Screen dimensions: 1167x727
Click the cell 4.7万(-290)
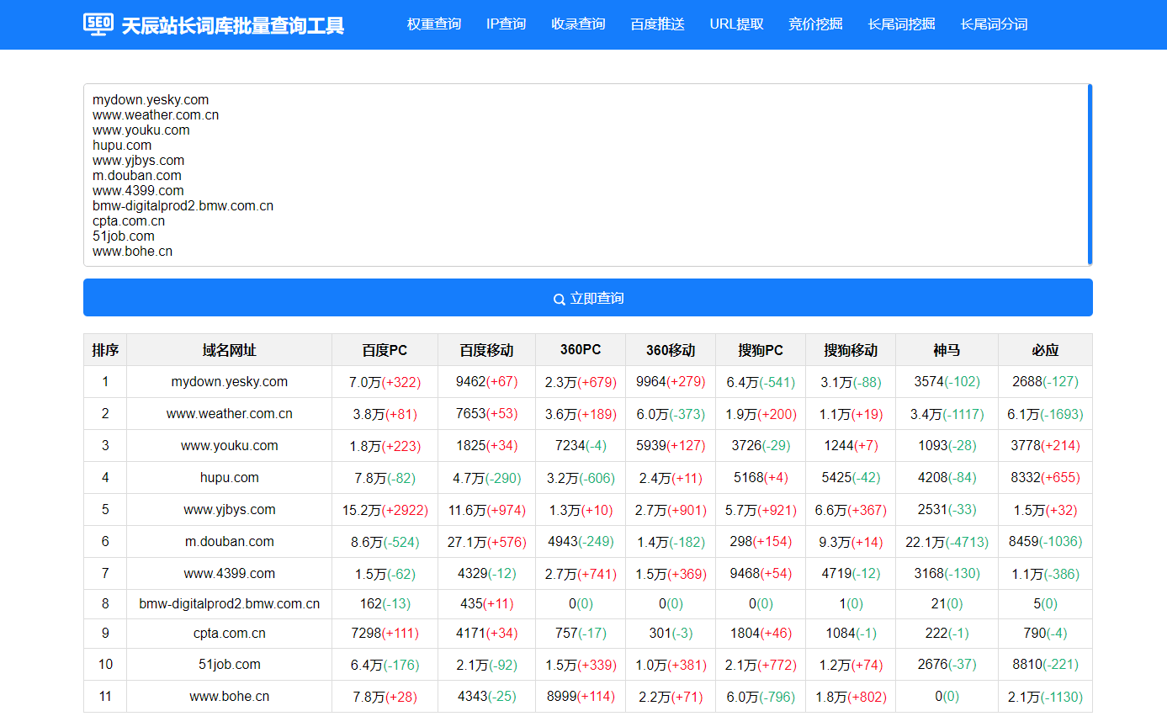[486, 478]
